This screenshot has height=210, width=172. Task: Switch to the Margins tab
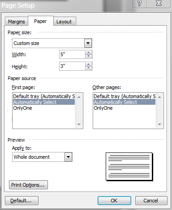pos(17,22)
